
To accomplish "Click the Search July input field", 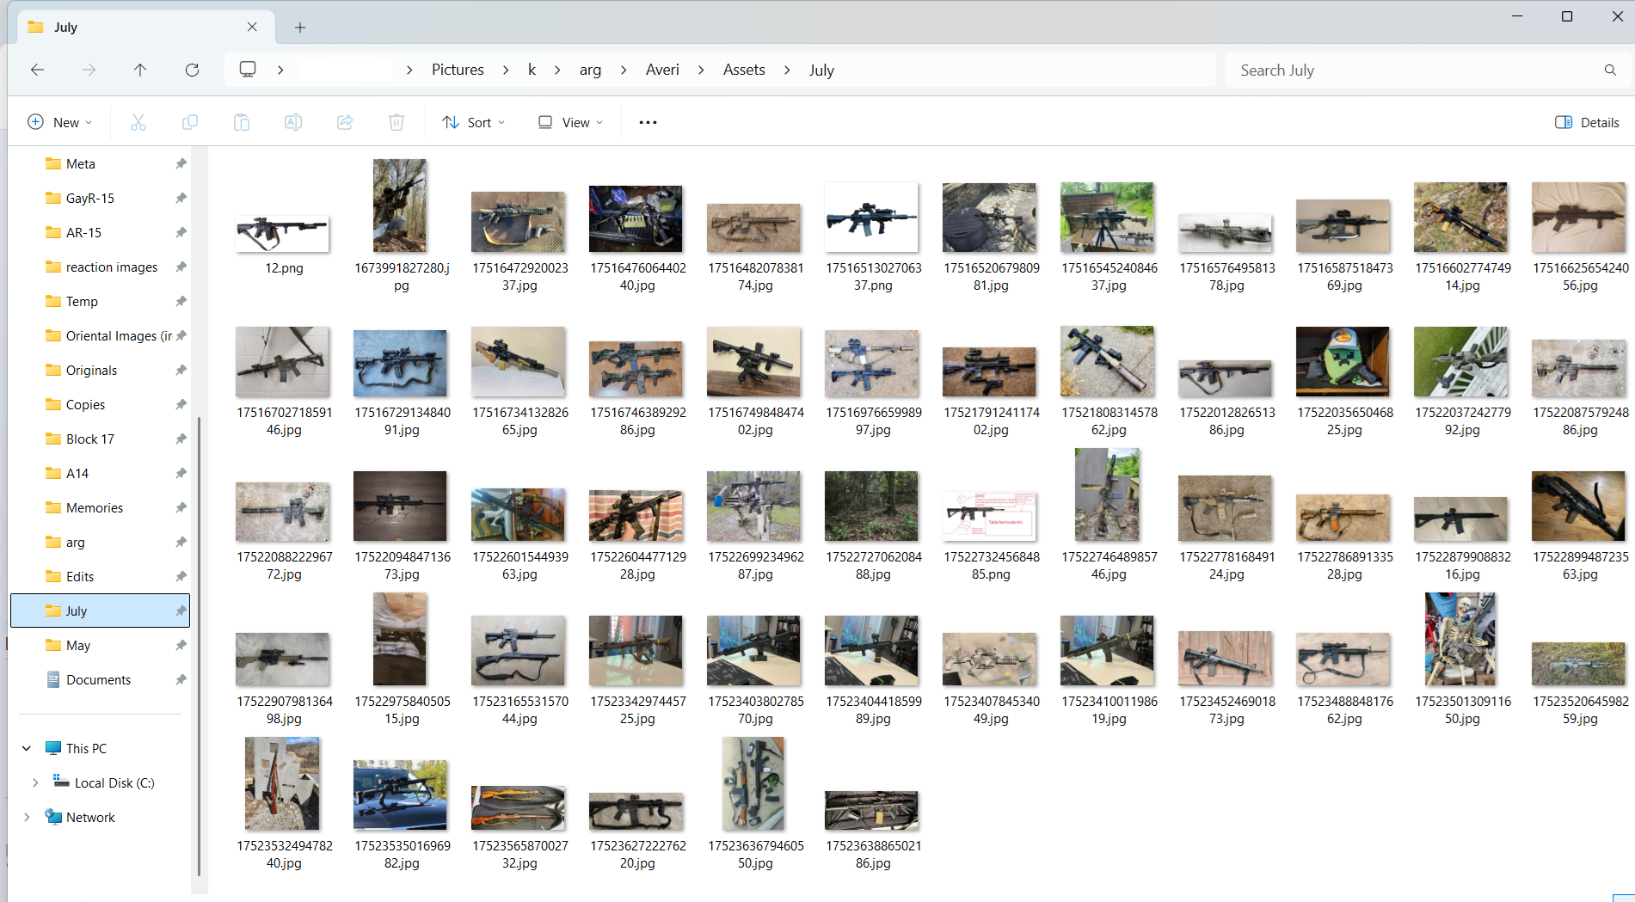I will (x=1415, y=70).
